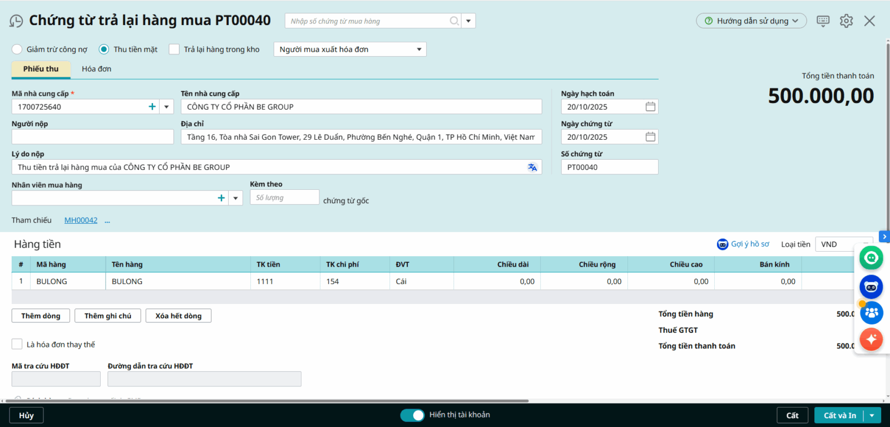Toggle the Hiển thị tài khoản switch

(412, 415)
